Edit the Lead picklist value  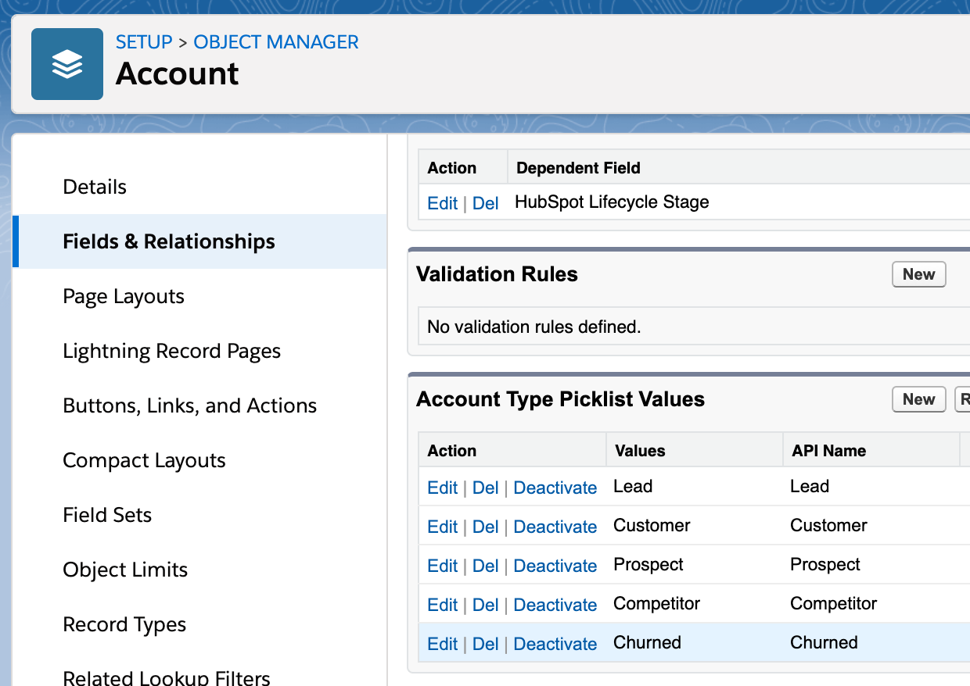(x=442, y=488)
